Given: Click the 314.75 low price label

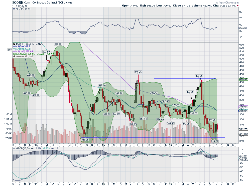Looking at the screenshot, I should pyautogui.click(x=214, y=141).
